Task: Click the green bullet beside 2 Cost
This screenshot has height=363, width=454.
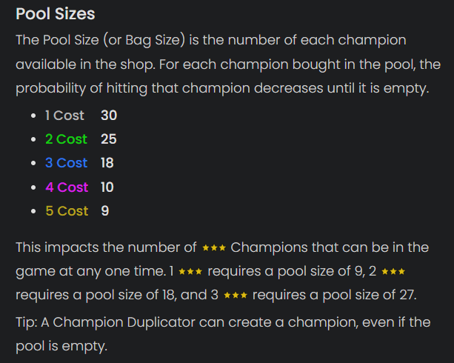Action: [x=34, y=139]
